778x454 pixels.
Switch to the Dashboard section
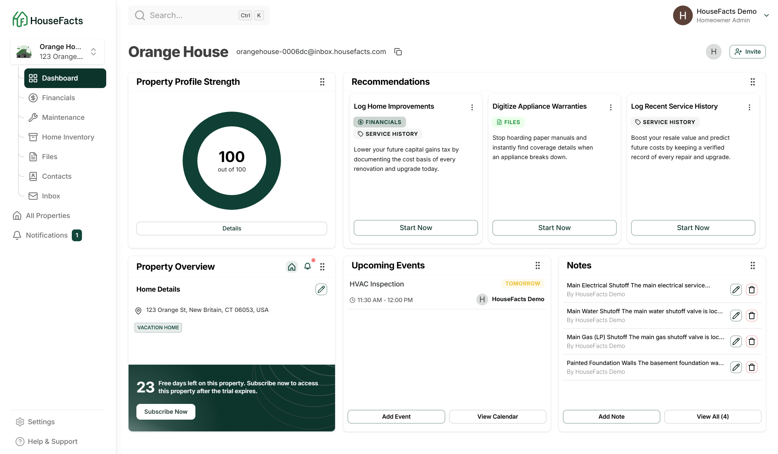point(60,78)
